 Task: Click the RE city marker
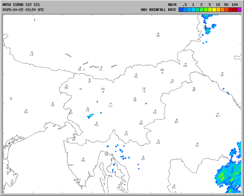pos(107,152)
